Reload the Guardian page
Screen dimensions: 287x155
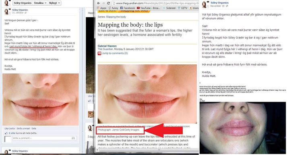[108, 3]
